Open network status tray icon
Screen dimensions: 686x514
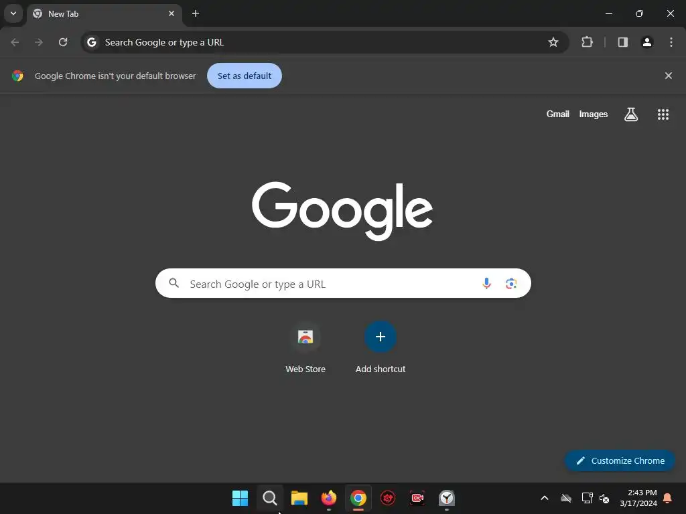point(587,498)
